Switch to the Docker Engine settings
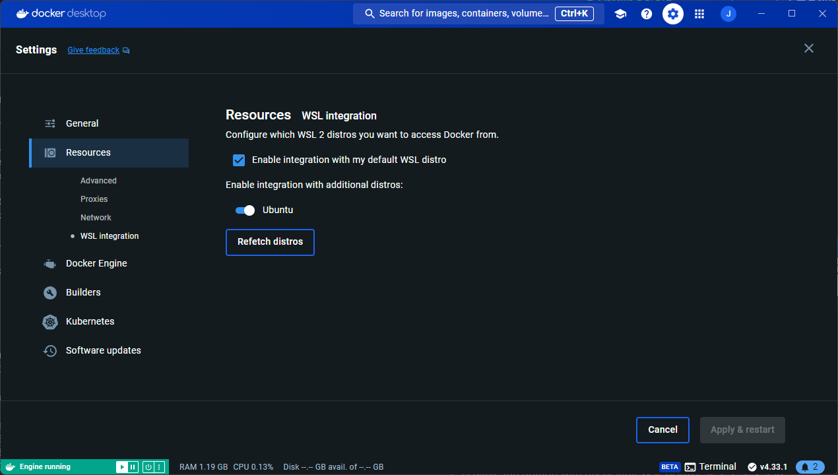The height and width of the screenshot is (475, 838). (96, 263)
